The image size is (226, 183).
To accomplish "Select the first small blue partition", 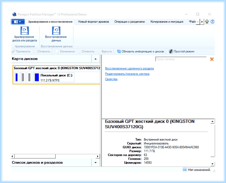I will point(17,77).
